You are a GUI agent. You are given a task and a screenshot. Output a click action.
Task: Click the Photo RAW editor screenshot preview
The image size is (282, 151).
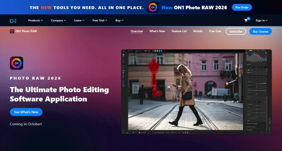[x=196, y=92]
